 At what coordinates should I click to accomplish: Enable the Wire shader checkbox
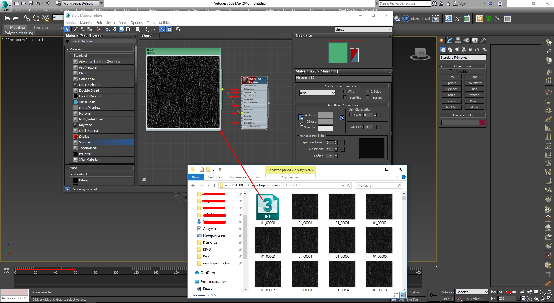[345, 92]
